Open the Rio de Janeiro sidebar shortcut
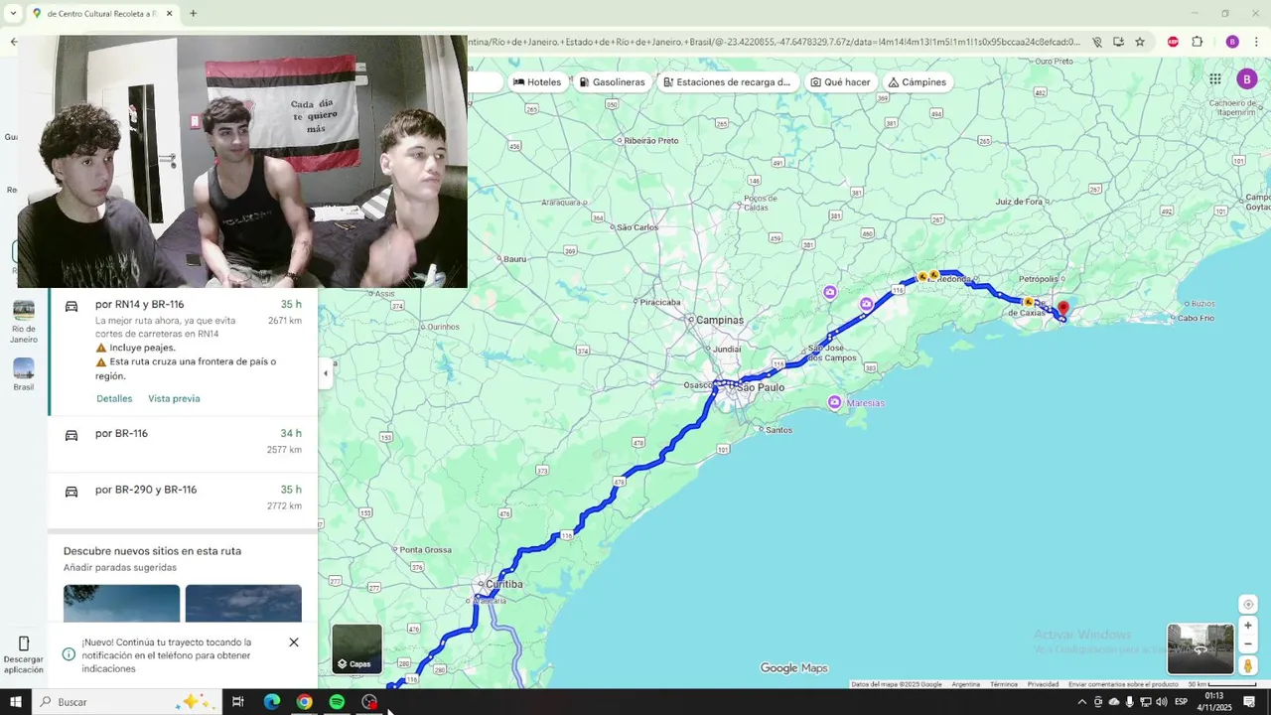 pyautogui.click(x=24, y=322)
